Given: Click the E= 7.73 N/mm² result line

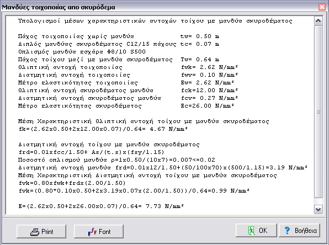Looking at the screenshot, I should pos(101,206).
